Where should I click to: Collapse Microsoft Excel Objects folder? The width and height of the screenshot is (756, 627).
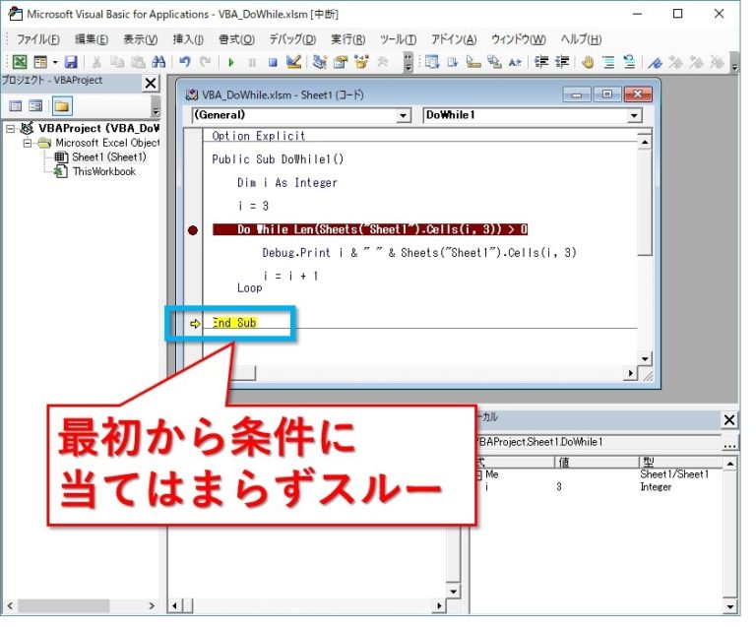click(28, 143)
